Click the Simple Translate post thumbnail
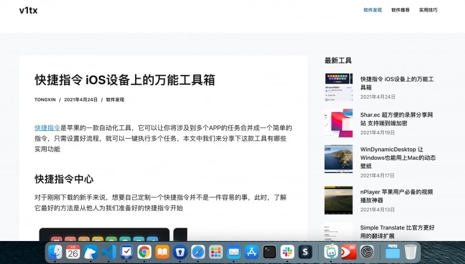The image size is (465, 264). [338, 232]
